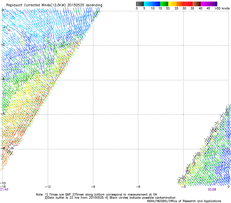Click the title 'Rapidscat Corrected Winds(12.5KM) 20150525 ascending'
The height and width of the screenshot is (203, 231).
(54, 5)
